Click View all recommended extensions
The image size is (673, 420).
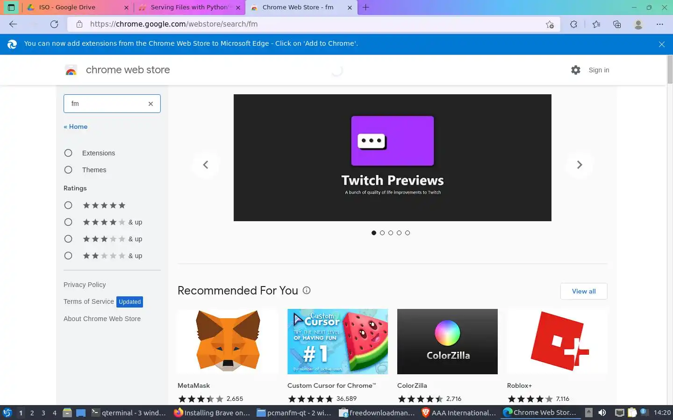click(584, 291)
